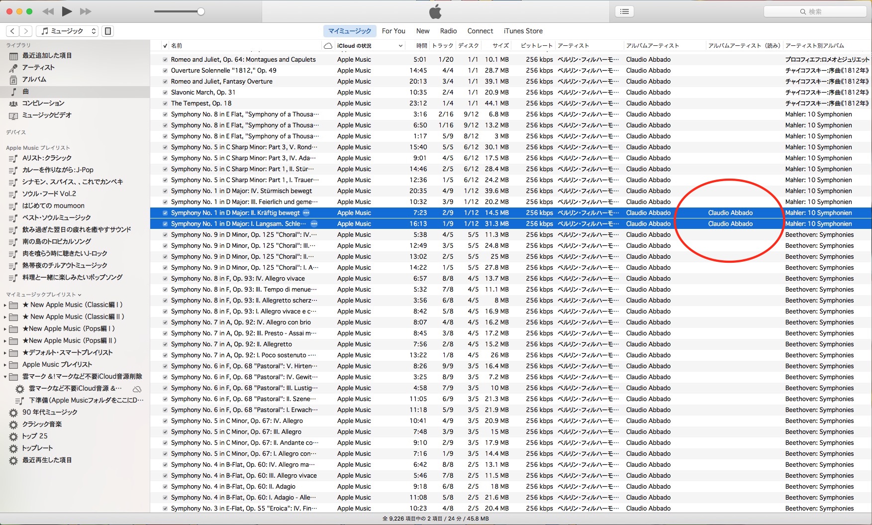
Task: Toggle checkbox for Symphony No. 1 IV. Stürmisch bewegt
Action: pyautogui.click(x=165, y=191)
